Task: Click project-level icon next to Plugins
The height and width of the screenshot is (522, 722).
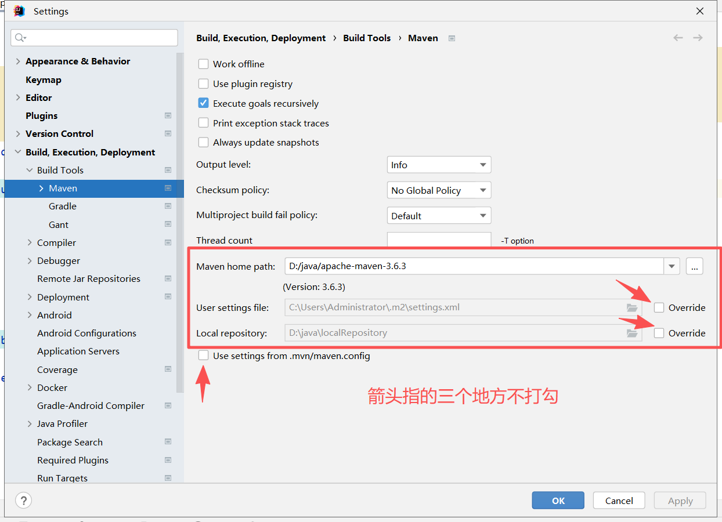Action: click(168, 115)
